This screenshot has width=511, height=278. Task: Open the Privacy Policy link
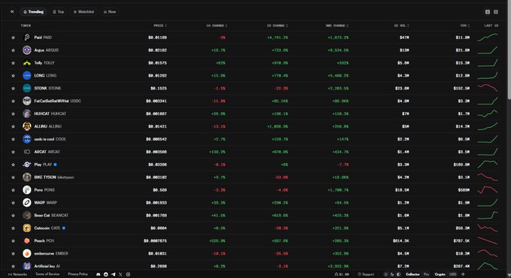(x=77, y=274)
